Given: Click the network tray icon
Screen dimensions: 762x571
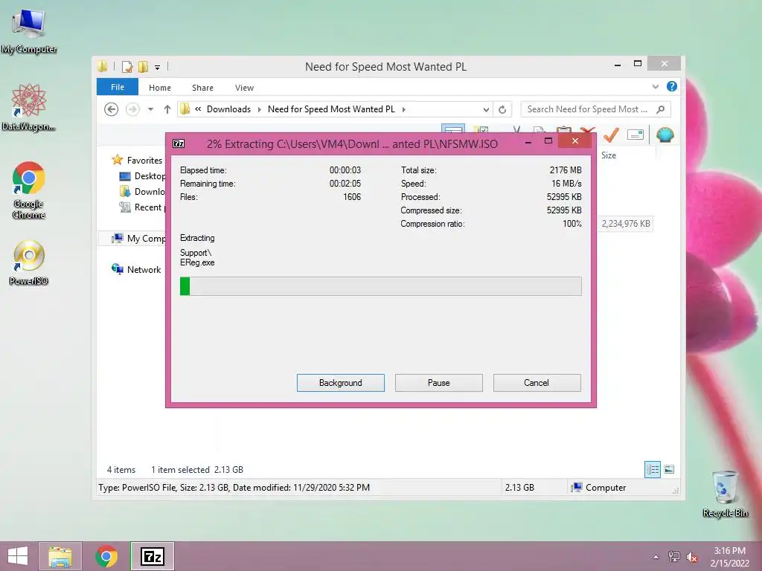Looking at the screenshot, I should [674, 557].
